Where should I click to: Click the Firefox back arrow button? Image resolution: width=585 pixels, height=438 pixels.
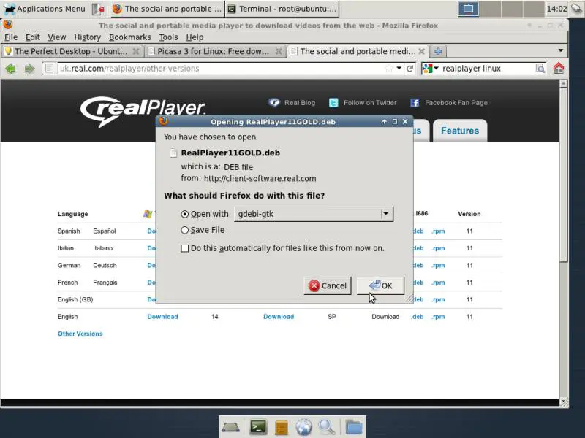(10, 69)
